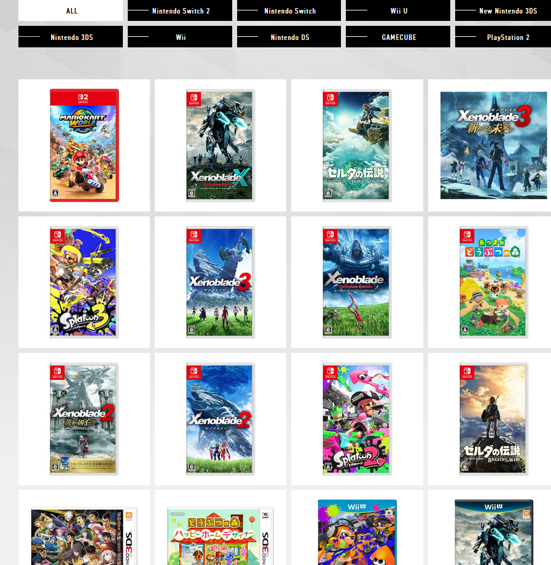Show Wii U titles
This screenshot has height=565, width=551.
(x=398, y=10)
